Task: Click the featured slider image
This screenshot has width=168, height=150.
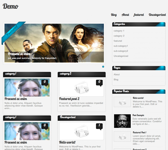Action: (x=54, y=43)
